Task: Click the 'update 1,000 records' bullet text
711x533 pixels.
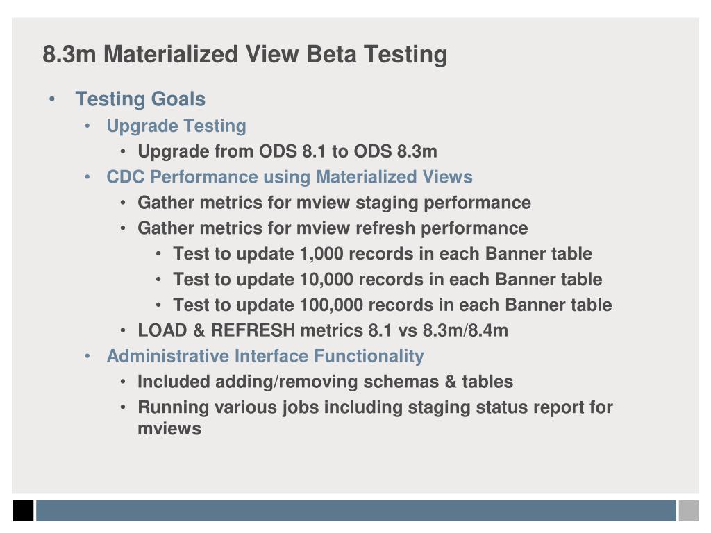Action: (x=383, y=254)
